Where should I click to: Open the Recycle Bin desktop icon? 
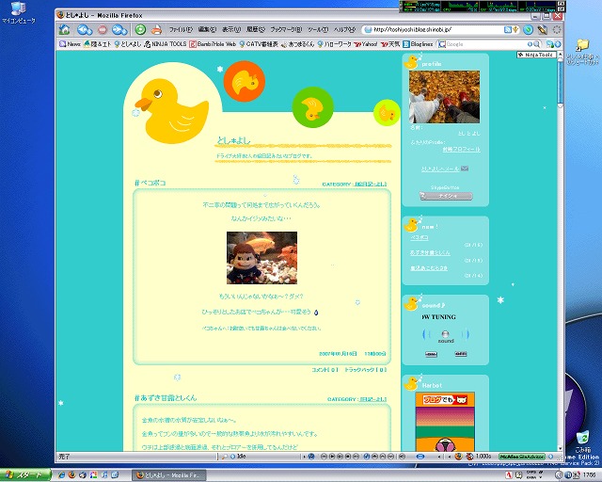[x=583, y=442]
